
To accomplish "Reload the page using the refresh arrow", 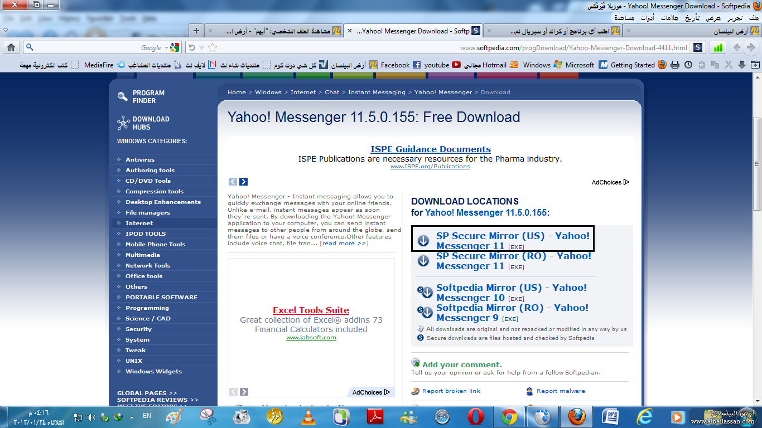I will [x=192, y=48].
